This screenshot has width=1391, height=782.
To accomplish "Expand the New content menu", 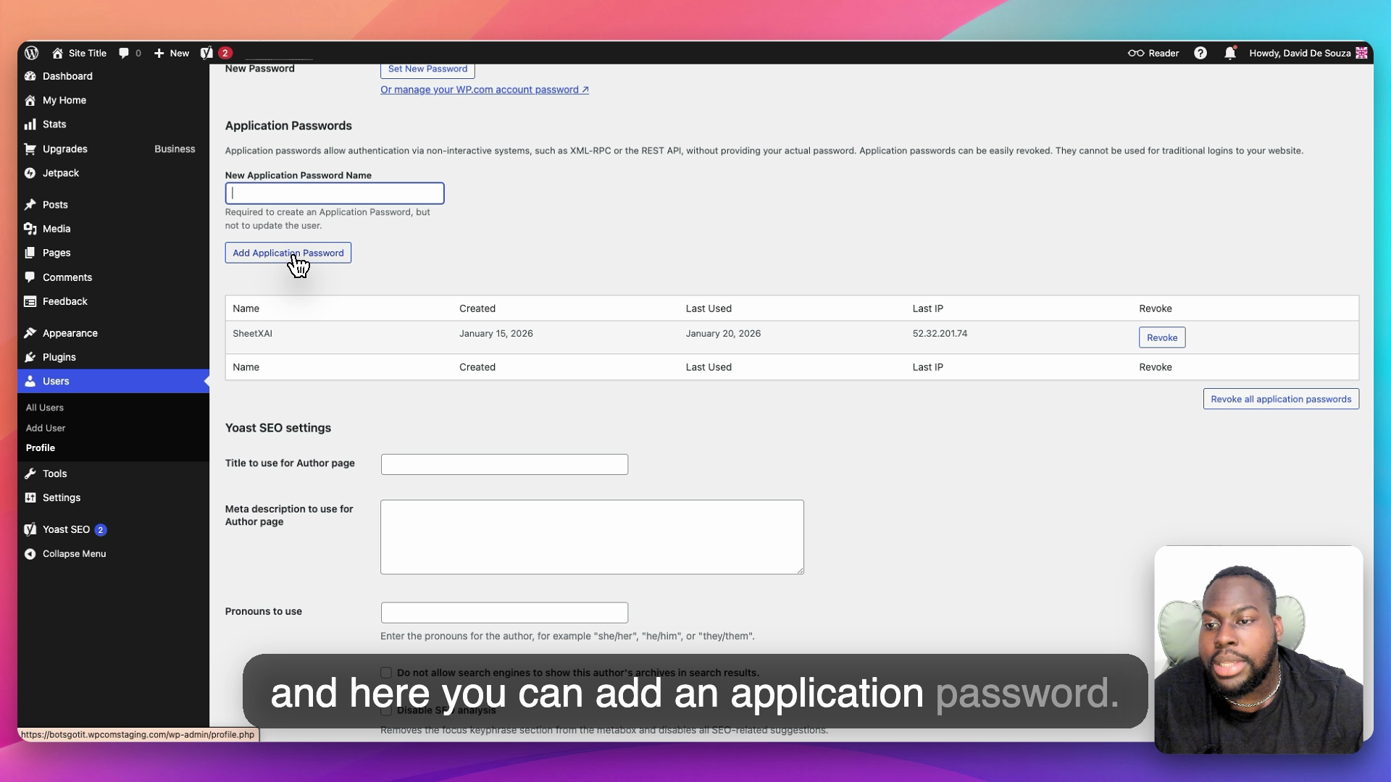I will pyautogui.click(x=172, y=53).
